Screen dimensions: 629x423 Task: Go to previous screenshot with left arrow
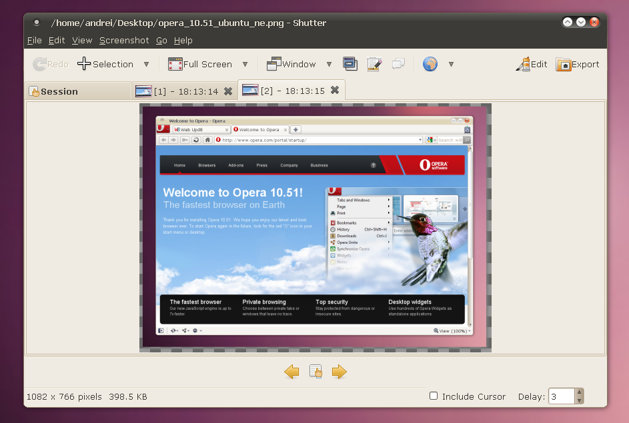[x=291, y=372]
